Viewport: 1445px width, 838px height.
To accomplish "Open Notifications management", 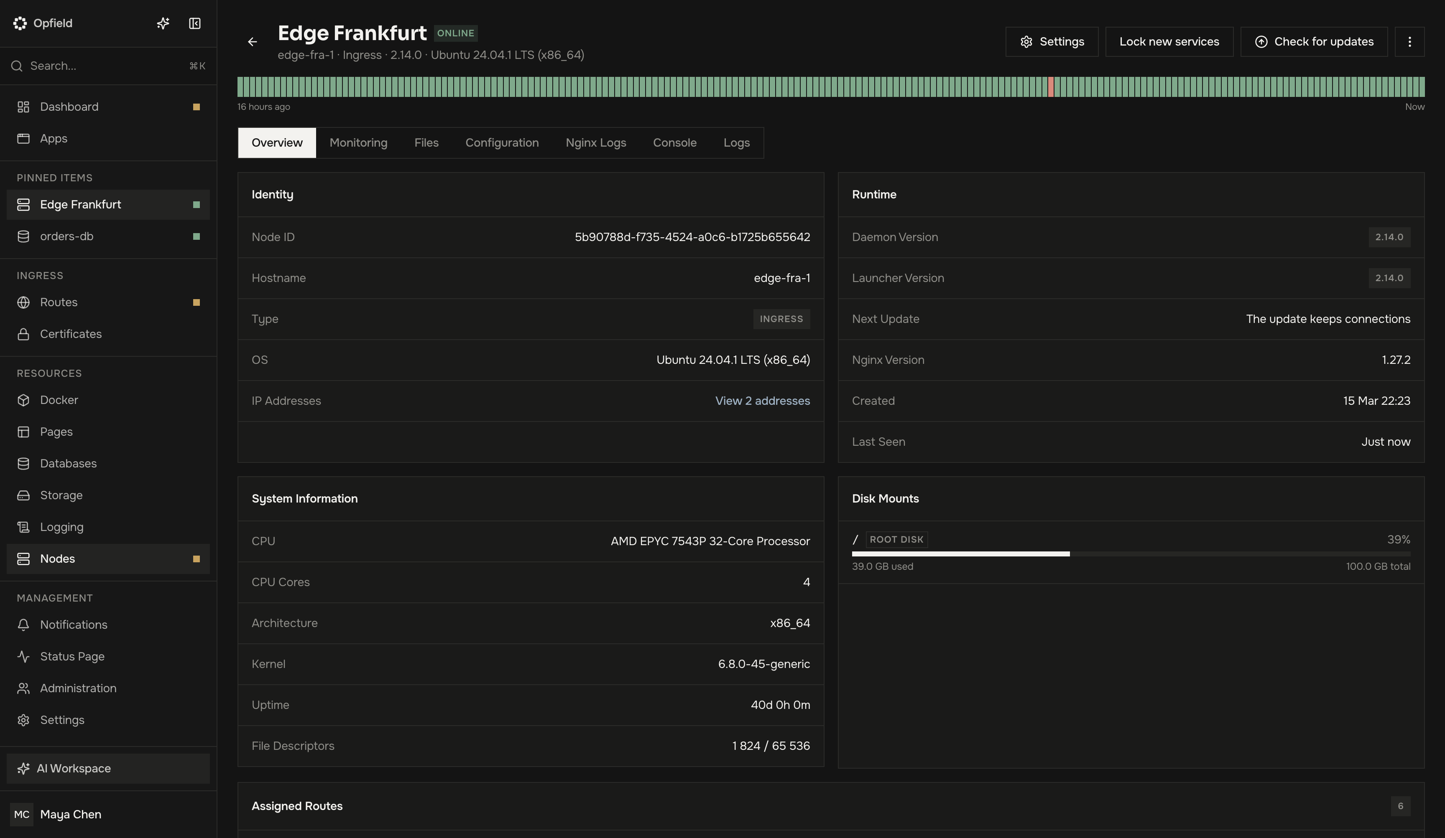I will pos(108,625).
